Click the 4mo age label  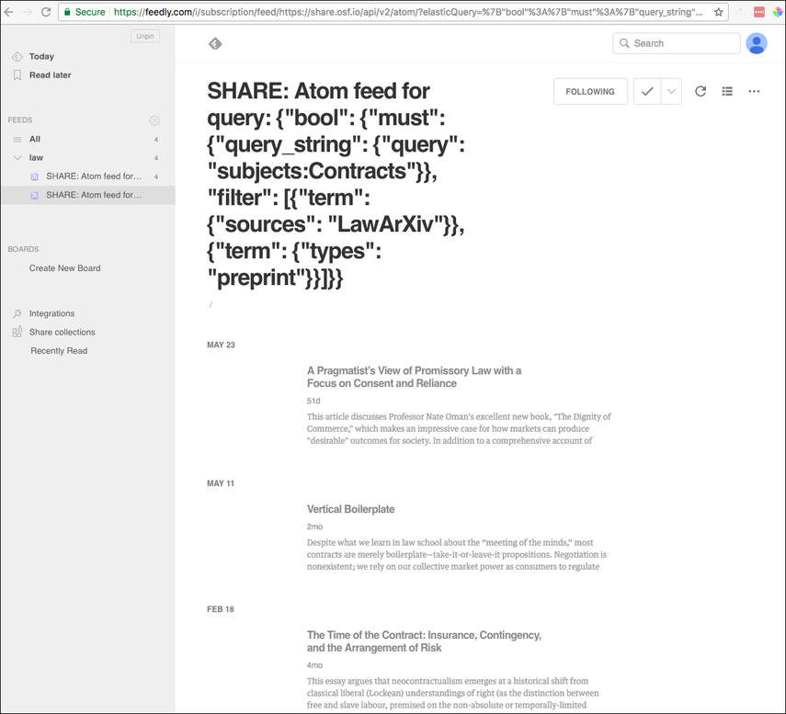[314, 665]
